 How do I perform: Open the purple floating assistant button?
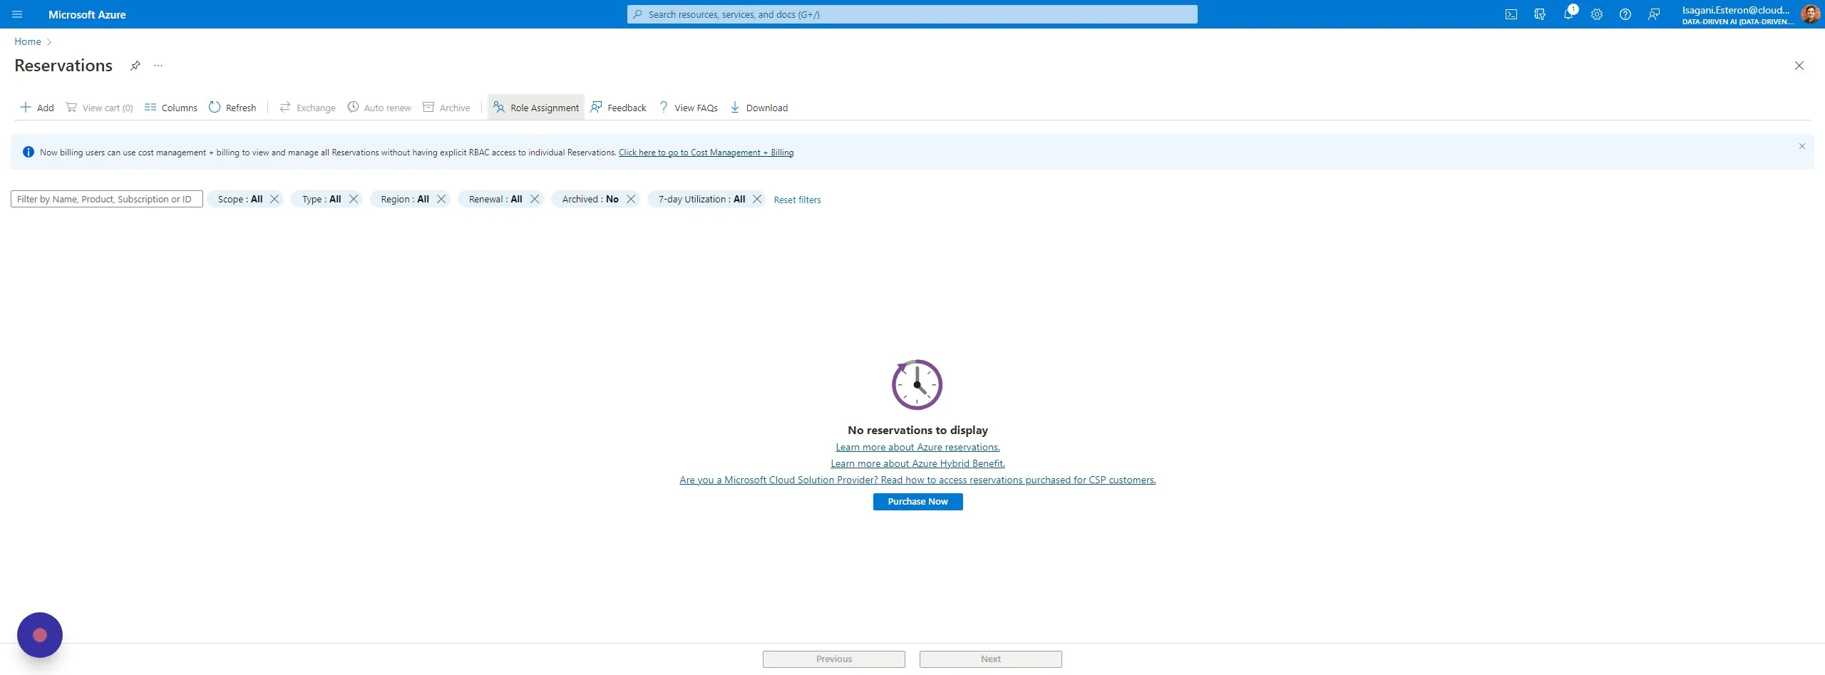pos(40,634)
